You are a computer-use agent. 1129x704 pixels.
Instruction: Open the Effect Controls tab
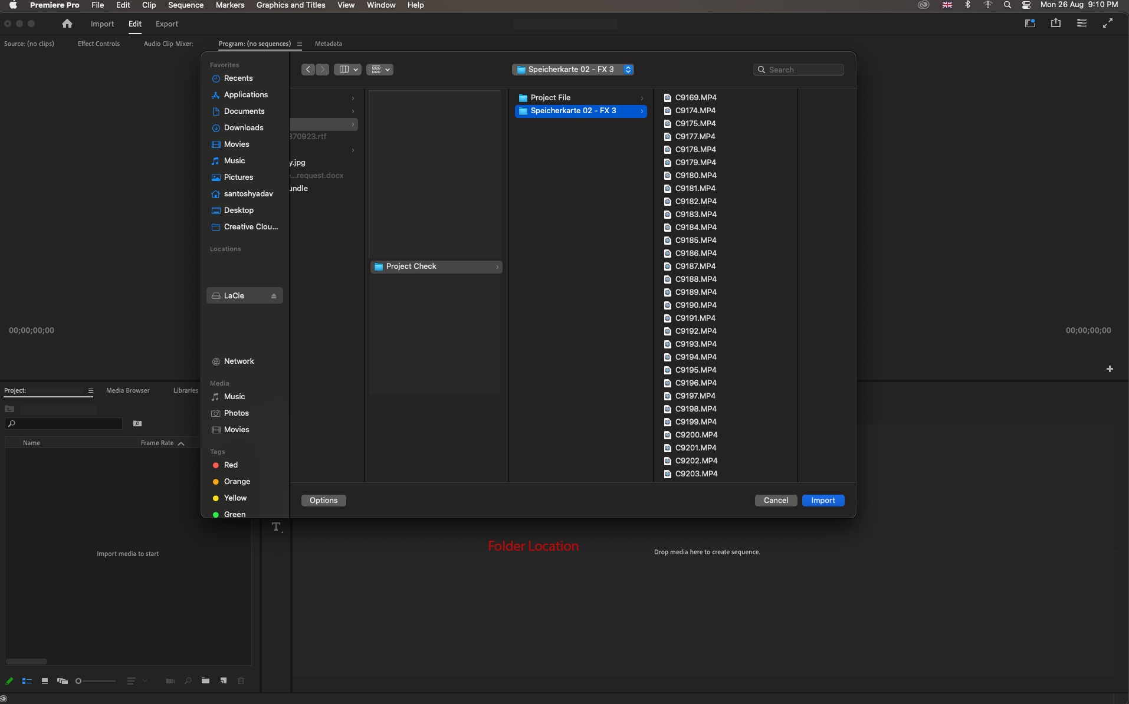(99, 44)
